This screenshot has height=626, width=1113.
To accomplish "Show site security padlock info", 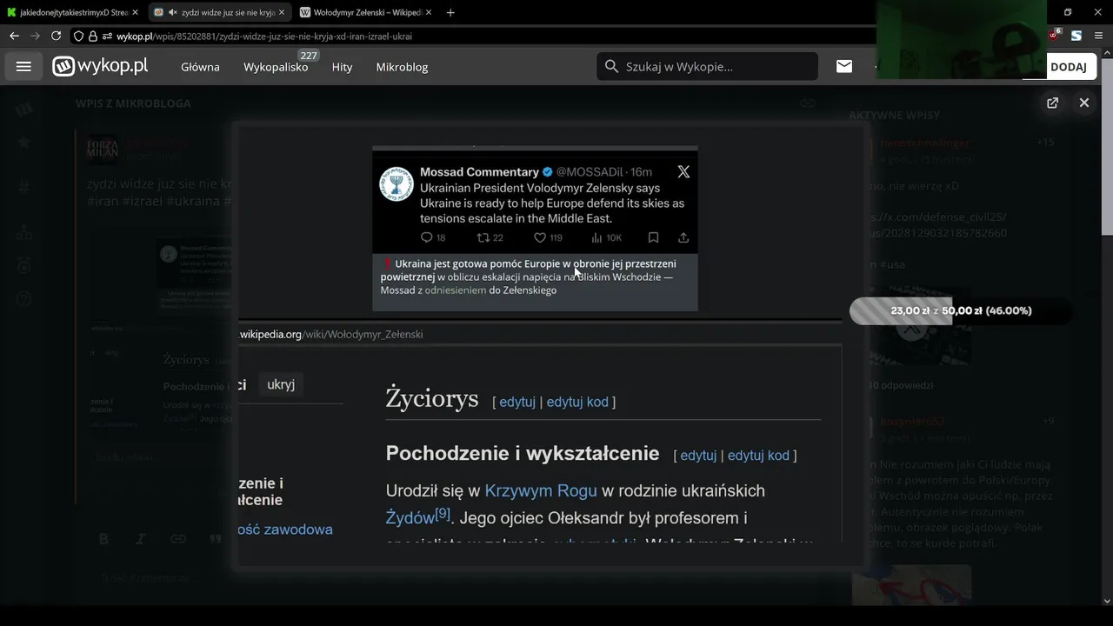I will [93, 37].
